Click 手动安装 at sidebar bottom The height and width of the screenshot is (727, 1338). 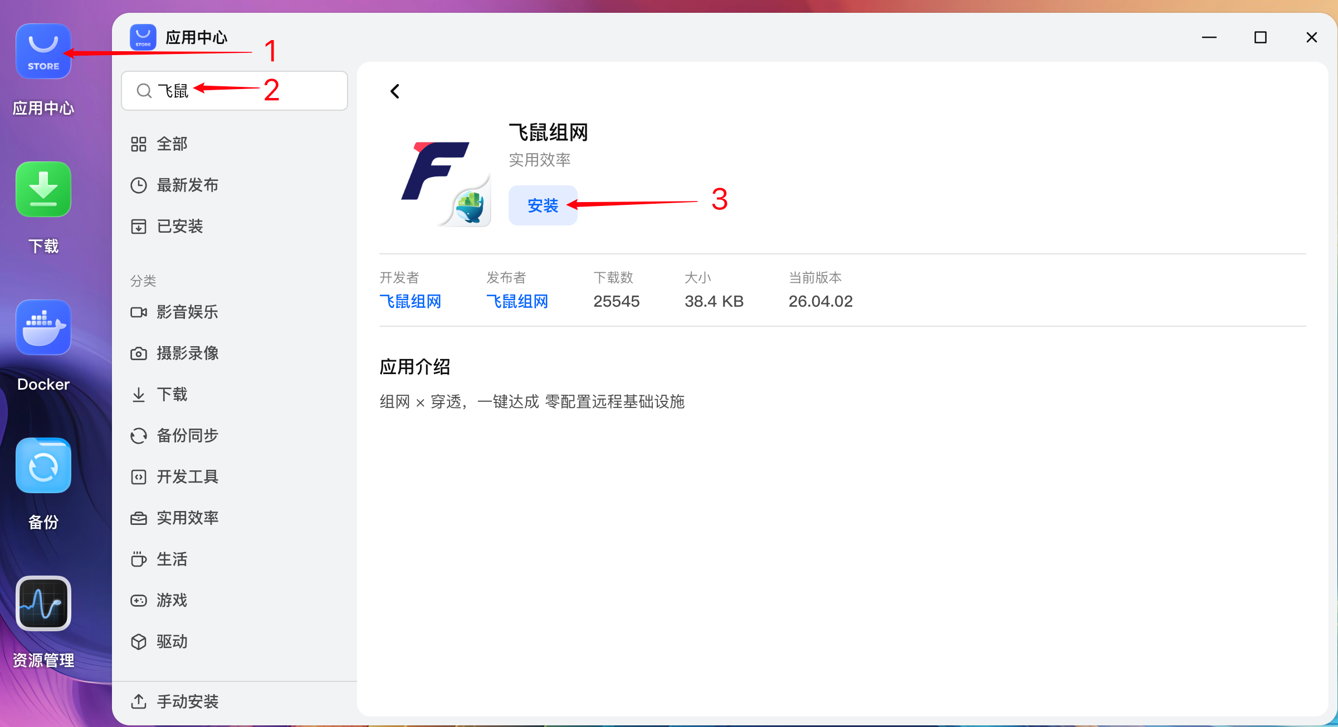tap(235, 702)
